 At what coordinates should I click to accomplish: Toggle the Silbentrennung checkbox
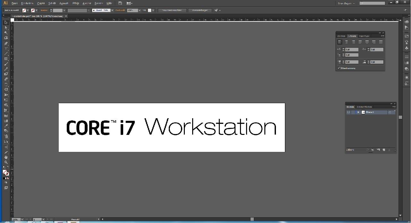[339, 68]
